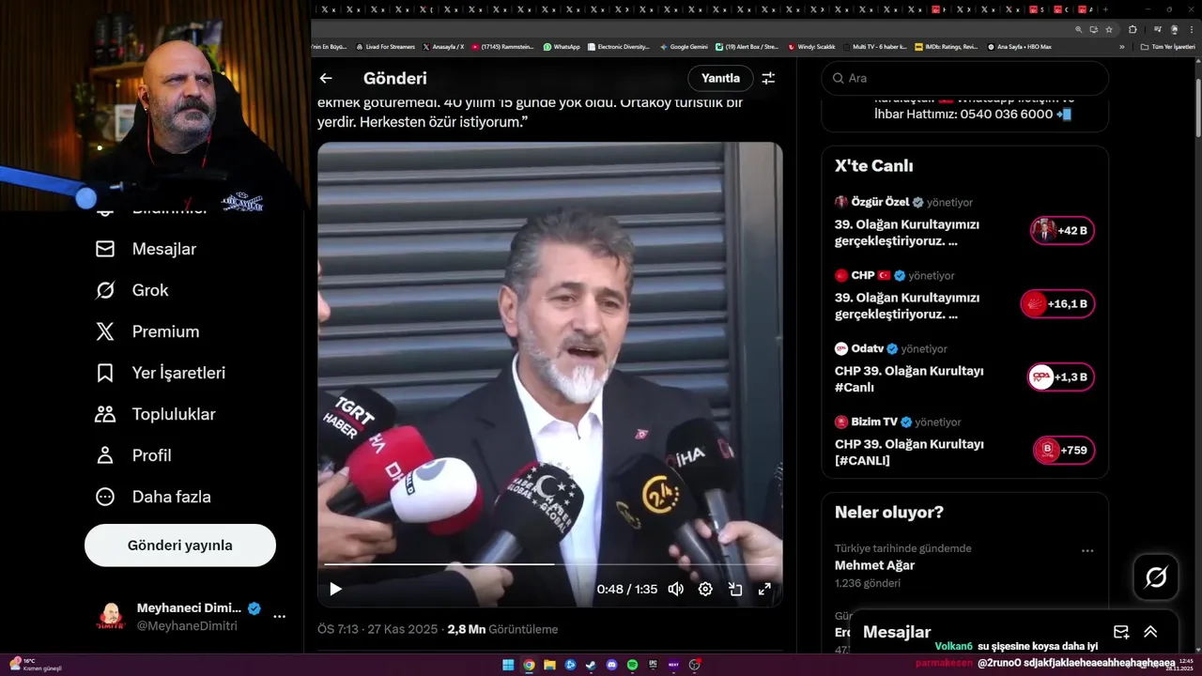Focus the Ara search field
1202x676 pixels.
(964, 79)
